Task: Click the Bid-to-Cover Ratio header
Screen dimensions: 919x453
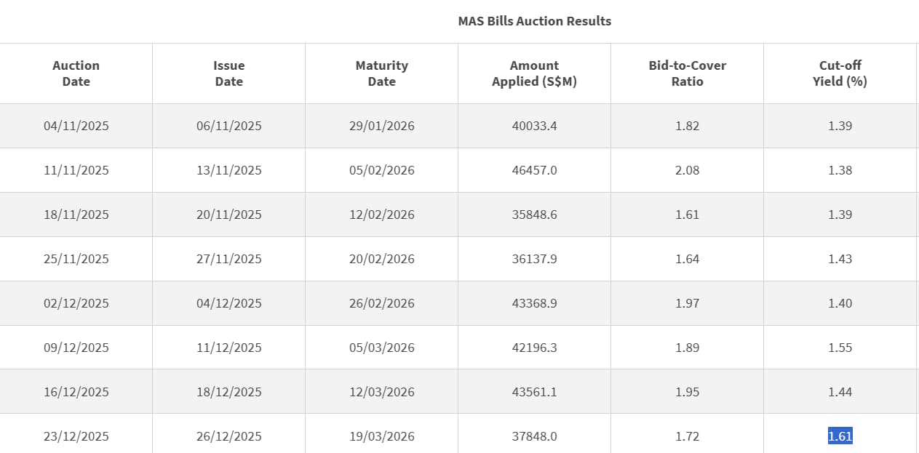Action: 687,73
